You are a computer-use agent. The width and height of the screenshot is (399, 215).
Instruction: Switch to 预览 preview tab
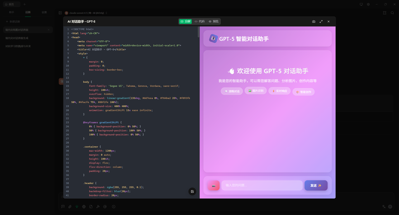point(214,21)
